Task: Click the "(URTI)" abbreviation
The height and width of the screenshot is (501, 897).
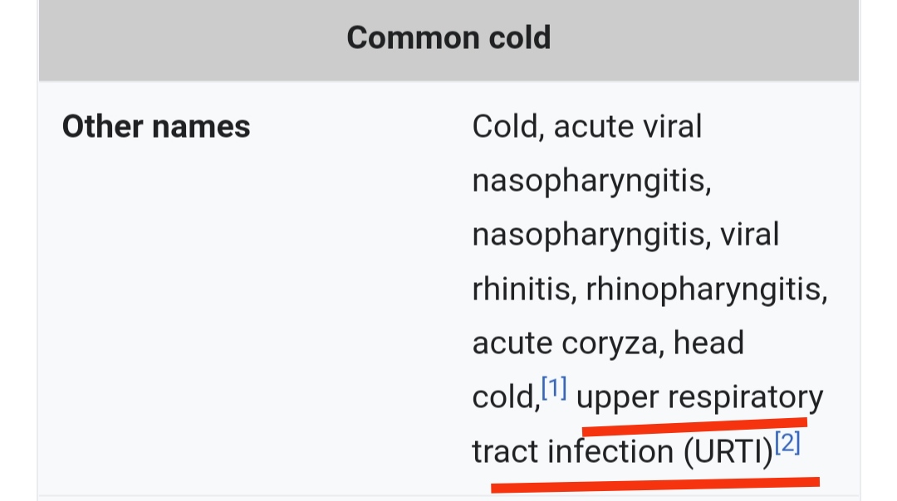Action: 728,452
